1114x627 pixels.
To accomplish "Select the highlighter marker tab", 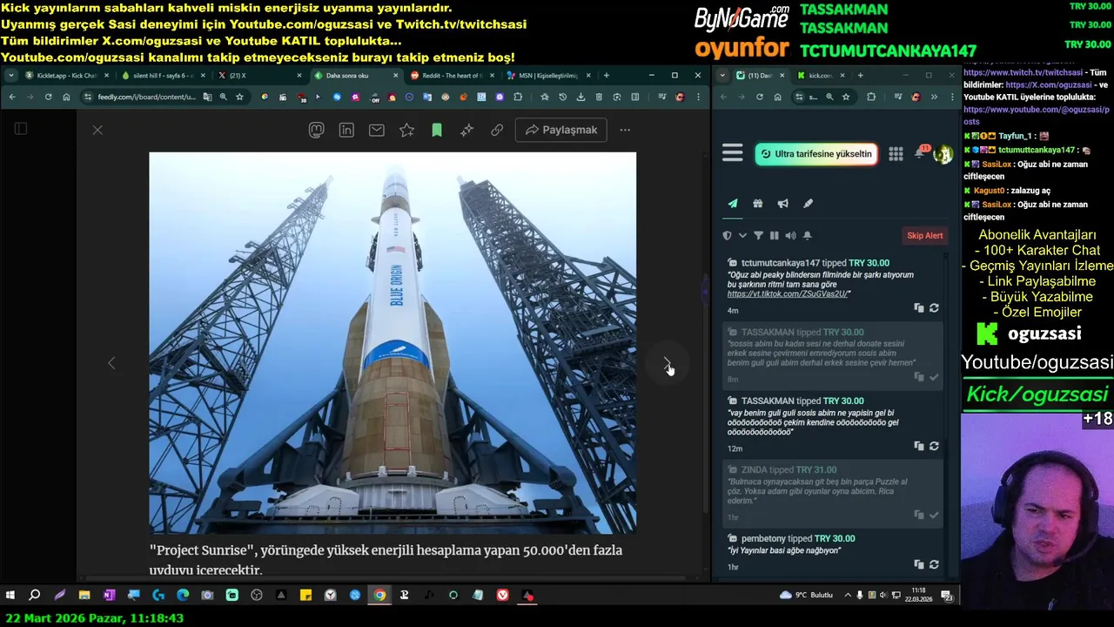I will click(x=808, y=203).
